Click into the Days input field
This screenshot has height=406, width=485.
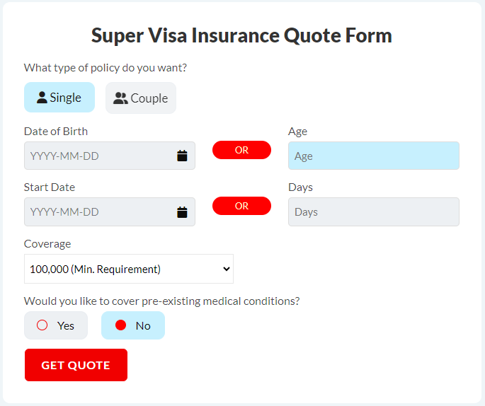tap(374, 212)
